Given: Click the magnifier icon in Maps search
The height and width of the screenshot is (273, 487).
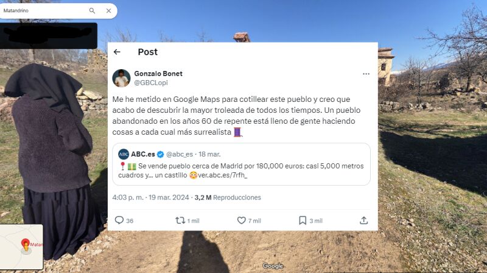Looking at the screenshot, I should [x=93, y=10].
